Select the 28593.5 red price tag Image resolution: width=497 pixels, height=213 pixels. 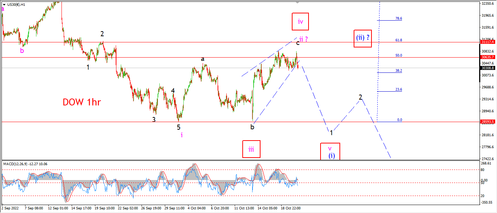(487, 122)
